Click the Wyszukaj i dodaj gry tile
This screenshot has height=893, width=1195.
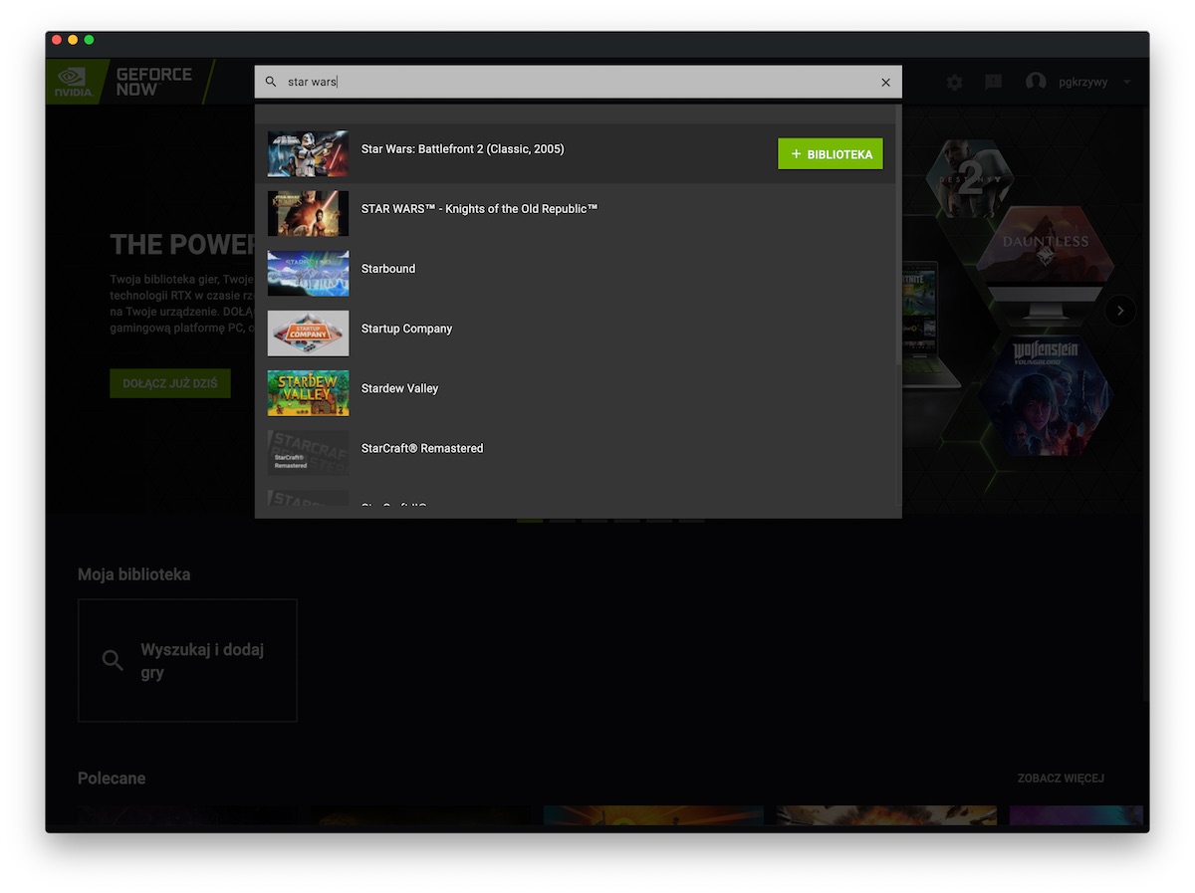click(187, 660)
